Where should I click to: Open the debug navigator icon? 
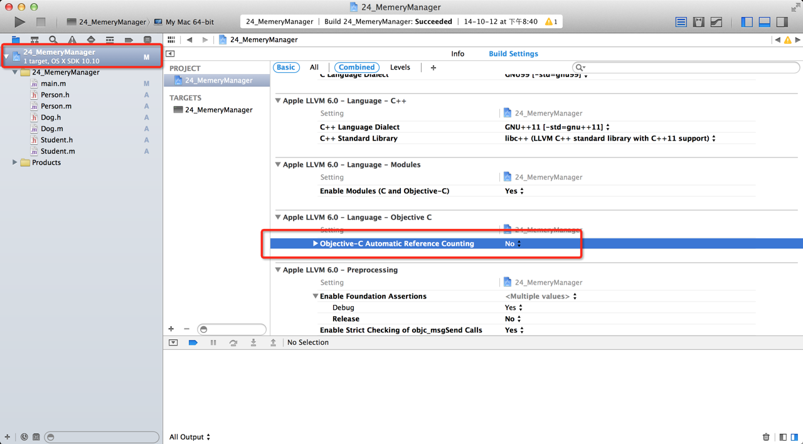(x=110, y=40)
